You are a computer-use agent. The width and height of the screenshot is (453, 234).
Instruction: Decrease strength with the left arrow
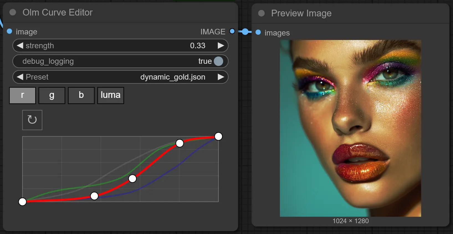(x=20, y=45)
